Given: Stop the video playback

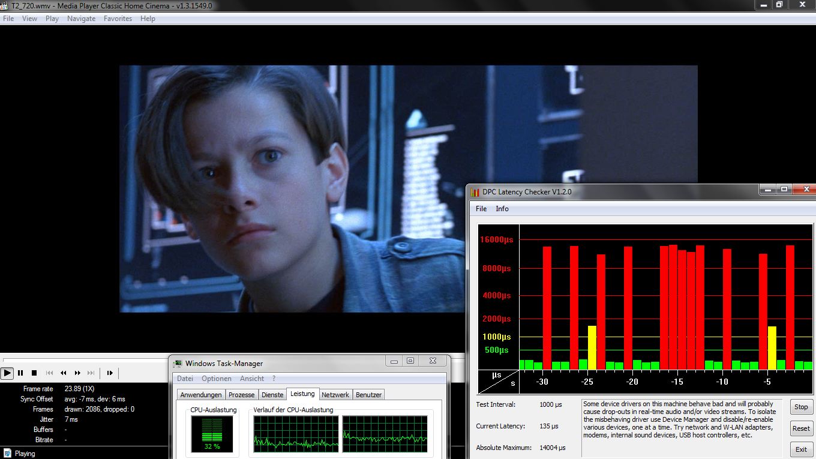Looking at the screenshot, I should (x=34, y=373).
